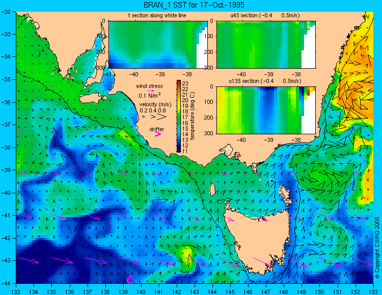
Task: Click the colour bar tick label "11"
Action: pos(185,151)
